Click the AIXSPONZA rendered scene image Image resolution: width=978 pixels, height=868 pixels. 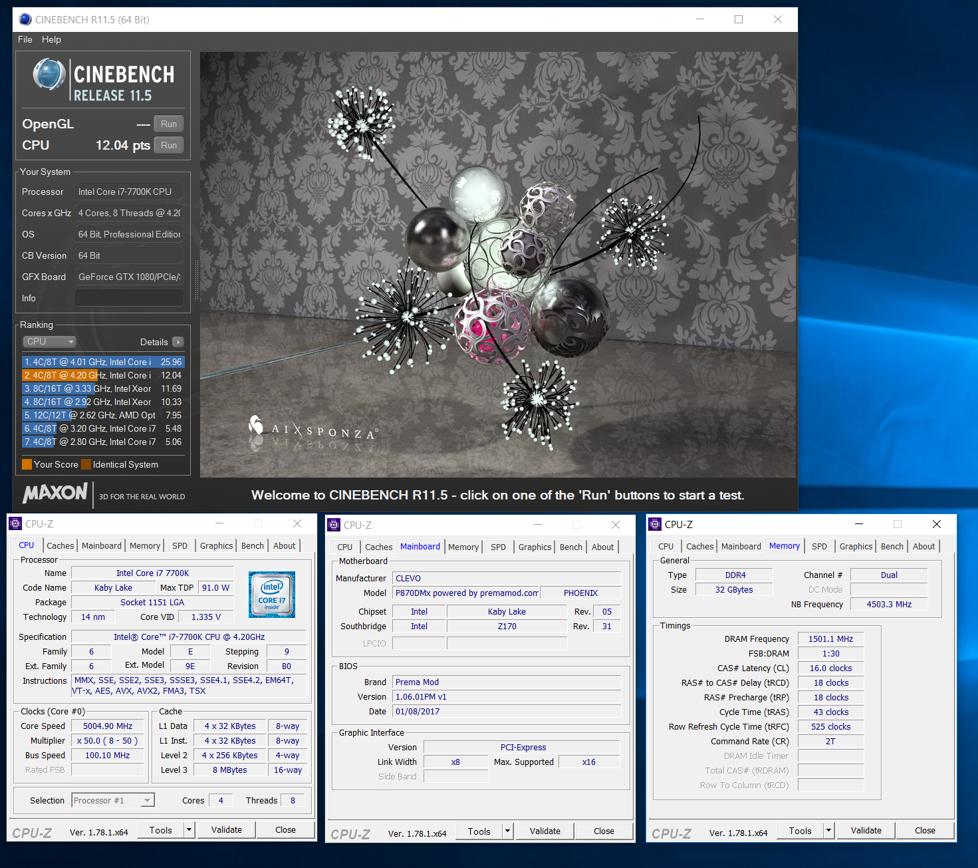point(498,265)
